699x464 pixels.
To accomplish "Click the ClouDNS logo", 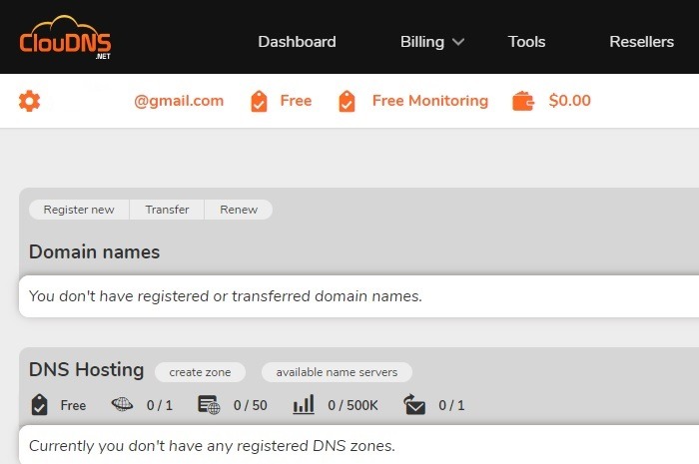I will (x=65, y=38).
